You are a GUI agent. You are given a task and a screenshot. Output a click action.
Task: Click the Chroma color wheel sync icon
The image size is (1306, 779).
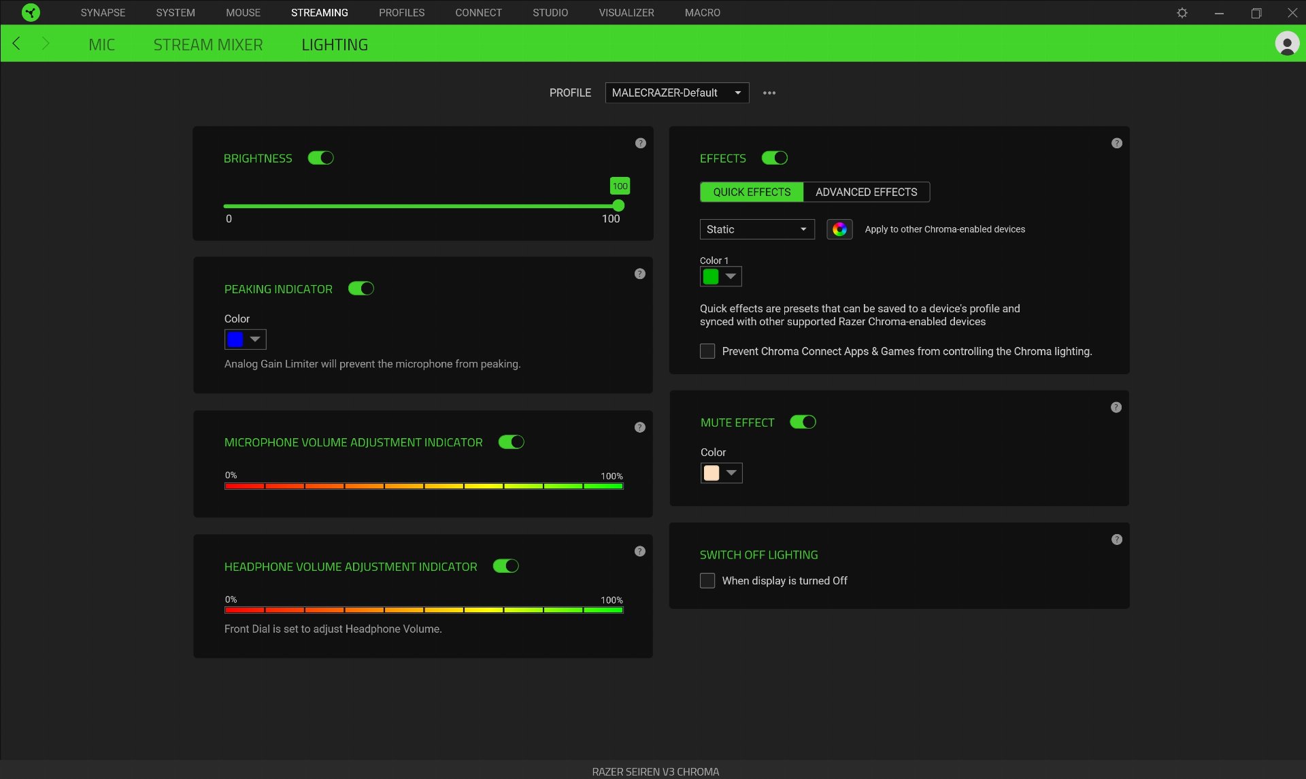[839, 229]
